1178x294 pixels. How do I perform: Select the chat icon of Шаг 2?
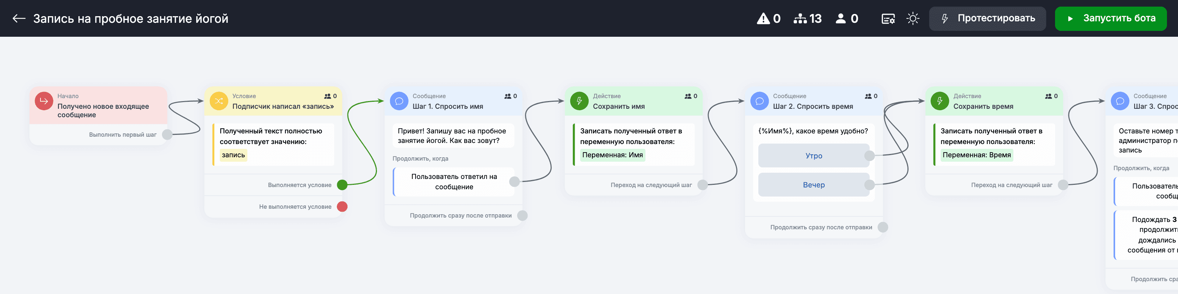coord(759,101)
